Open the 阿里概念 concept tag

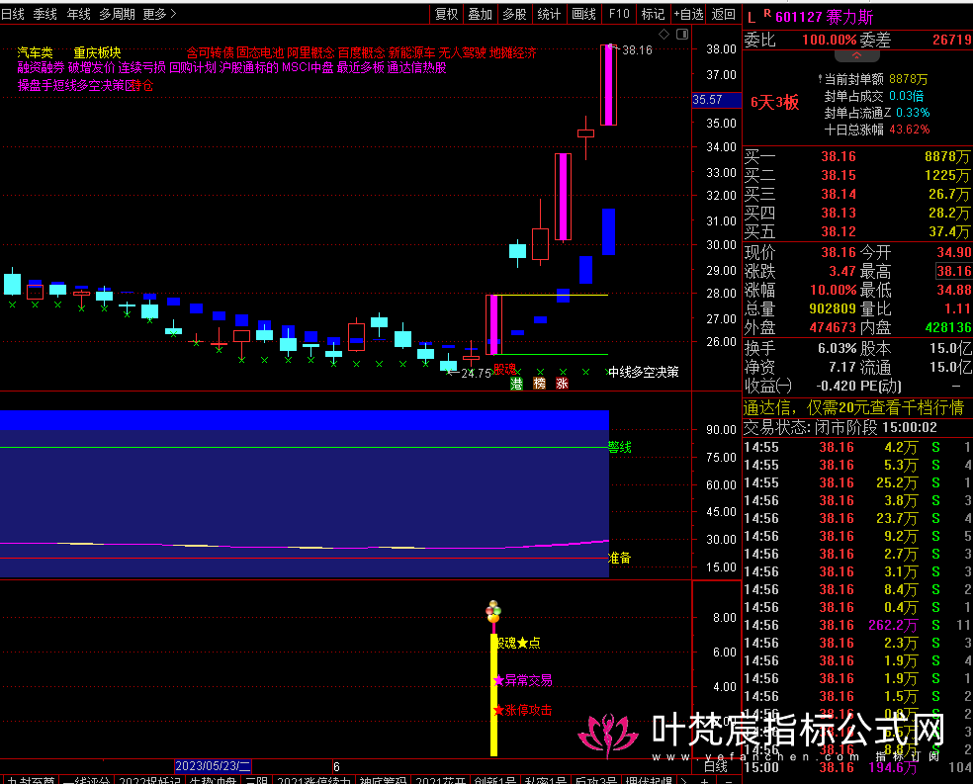(310, 52)
